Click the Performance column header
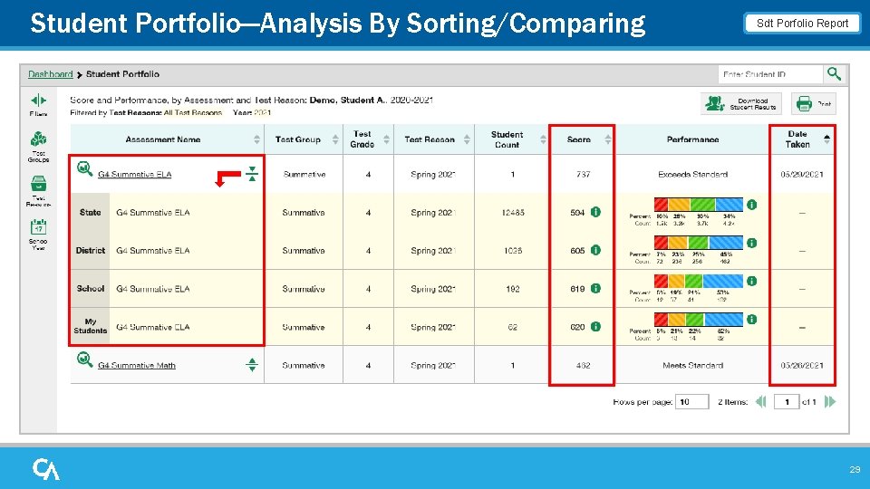The width and height of the screenshot is (870, 489). point(692,139)
